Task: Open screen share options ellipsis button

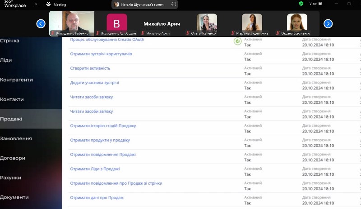Action: pyautogui.click(x=174, y=4)
